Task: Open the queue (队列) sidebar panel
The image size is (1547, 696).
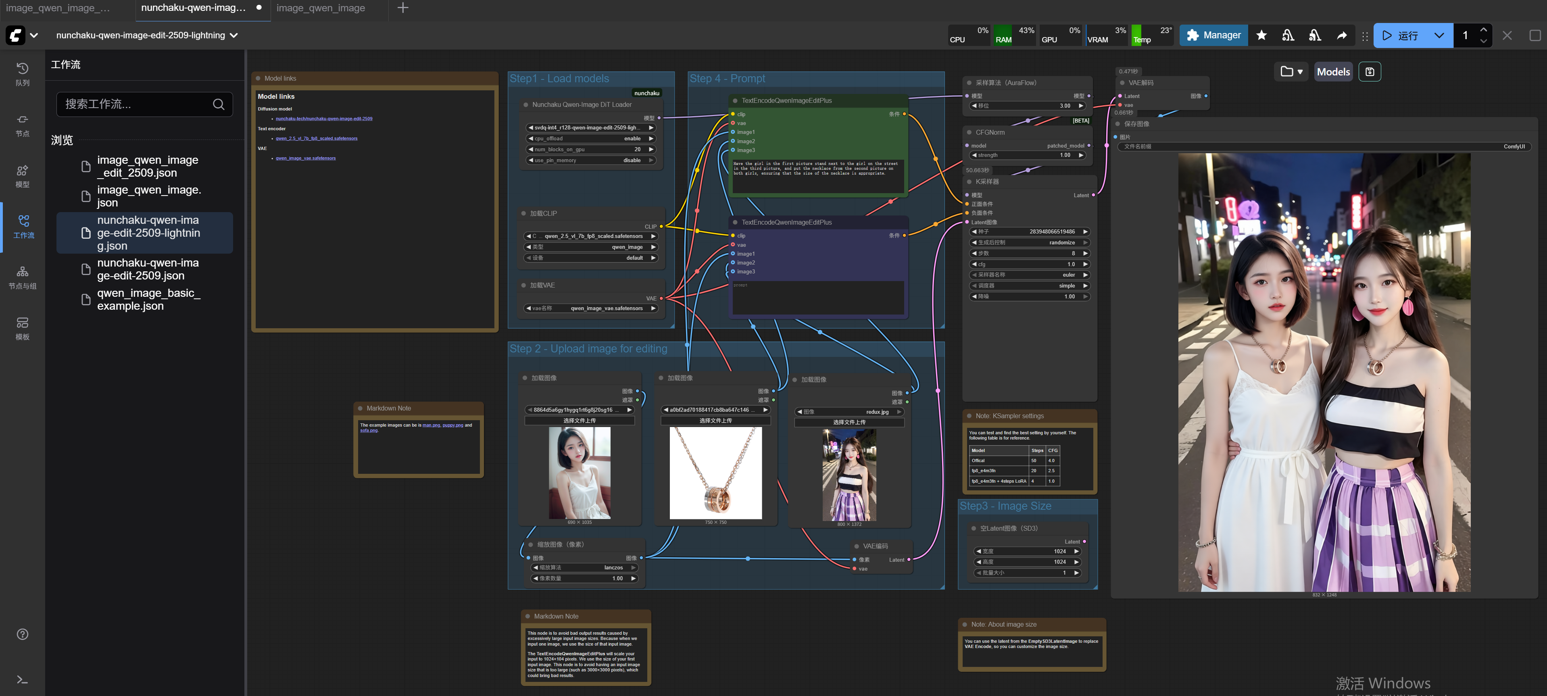Action: [x=22, y=74]
